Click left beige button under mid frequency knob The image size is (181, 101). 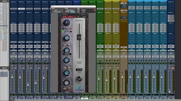(x=64, y=67)
